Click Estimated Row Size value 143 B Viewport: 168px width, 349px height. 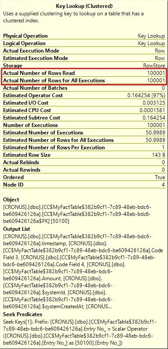click(158, 155)
